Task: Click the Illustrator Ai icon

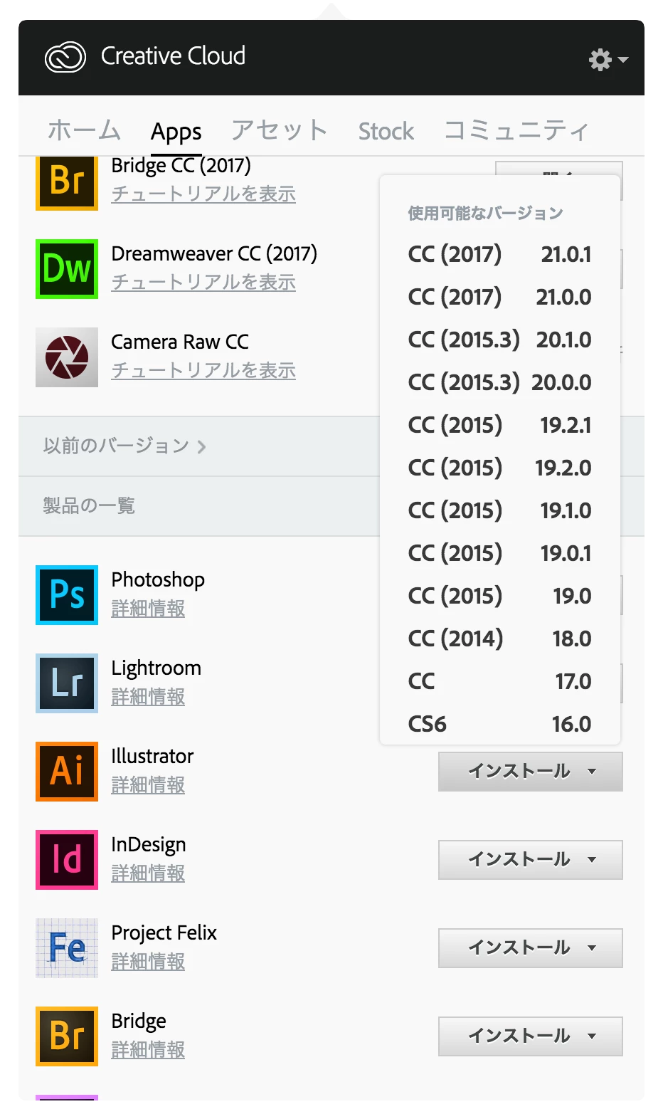Action: 67,772
